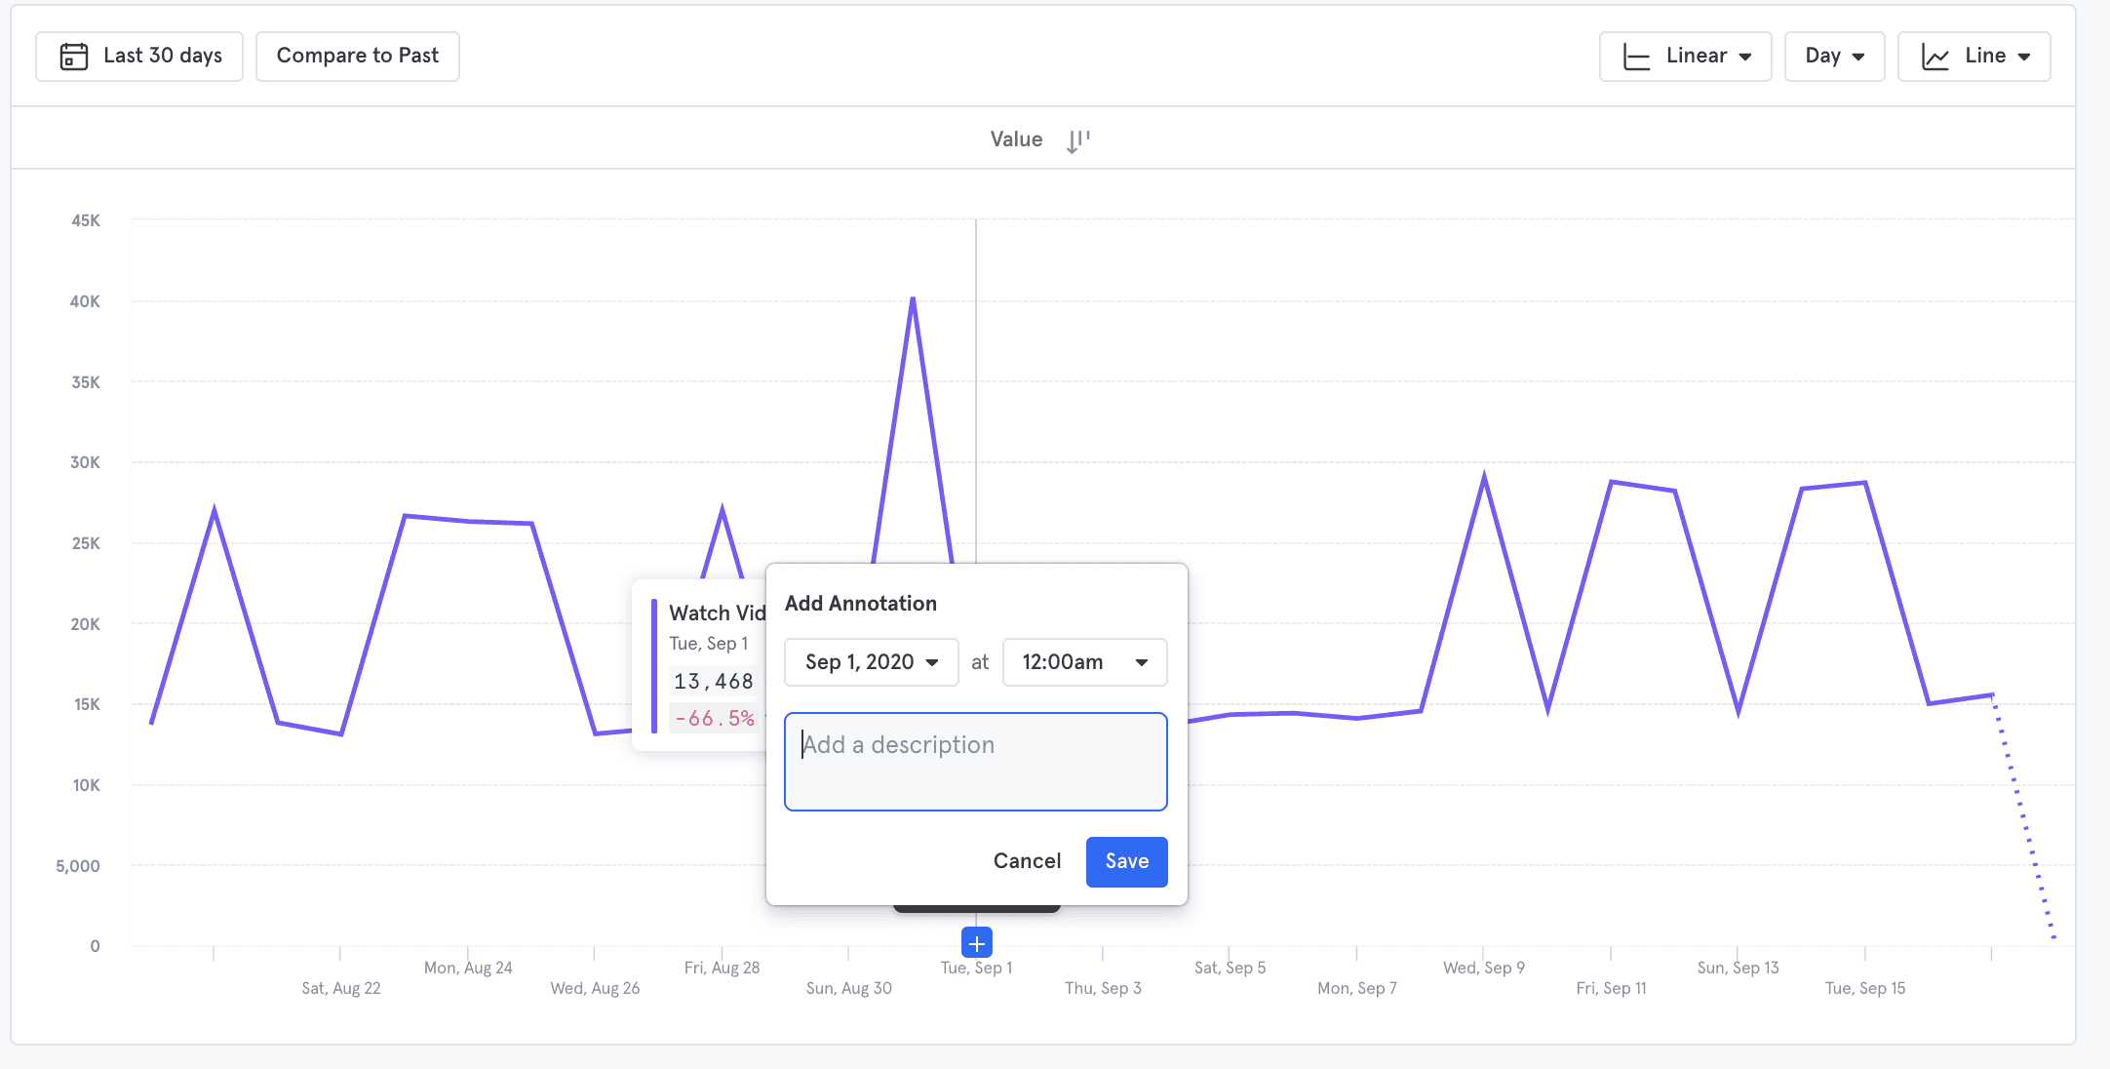Screen dimensions: 2110x1069
Task: Click the calendar icon for date range
Action: 74,57
